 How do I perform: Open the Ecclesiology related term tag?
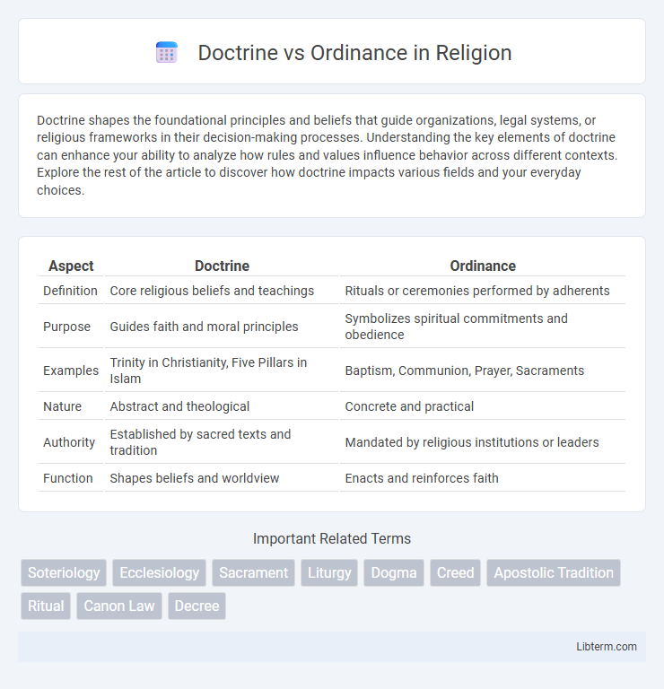159,572
